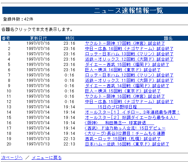Image resolution: width=188 pixels, height=162 pixels.
Task: Open オールスター[2] 好調ダイエー article link
Action: (131, 118)
